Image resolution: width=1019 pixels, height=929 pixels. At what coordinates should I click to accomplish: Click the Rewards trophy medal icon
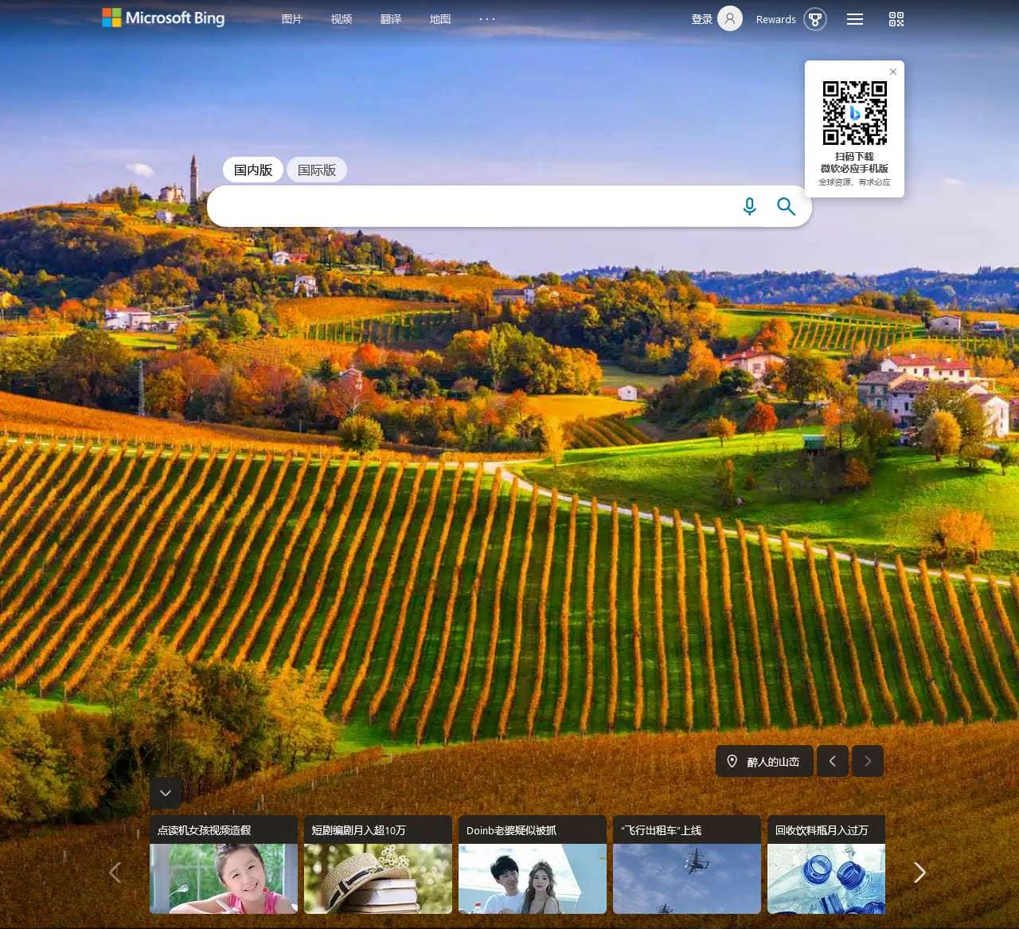[x=815, y=19]
